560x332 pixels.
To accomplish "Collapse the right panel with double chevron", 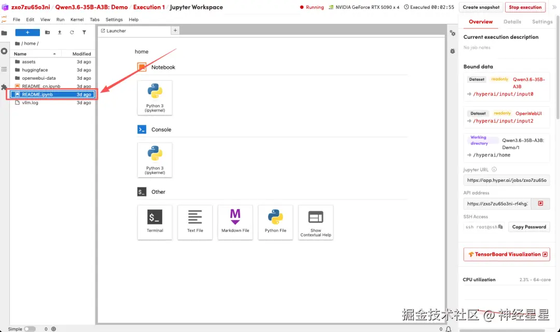I will [x=554, y=7].
